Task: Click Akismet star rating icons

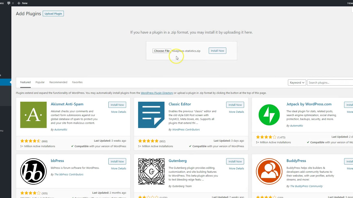Action: pos(30,141)
